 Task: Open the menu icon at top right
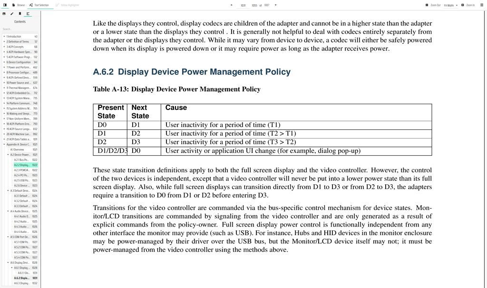tap(481, 5)
